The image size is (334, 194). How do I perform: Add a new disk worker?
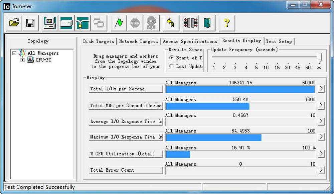[66, 23]
